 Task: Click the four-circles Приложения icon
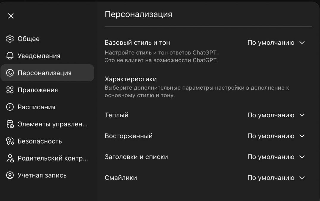click(10, 90)
